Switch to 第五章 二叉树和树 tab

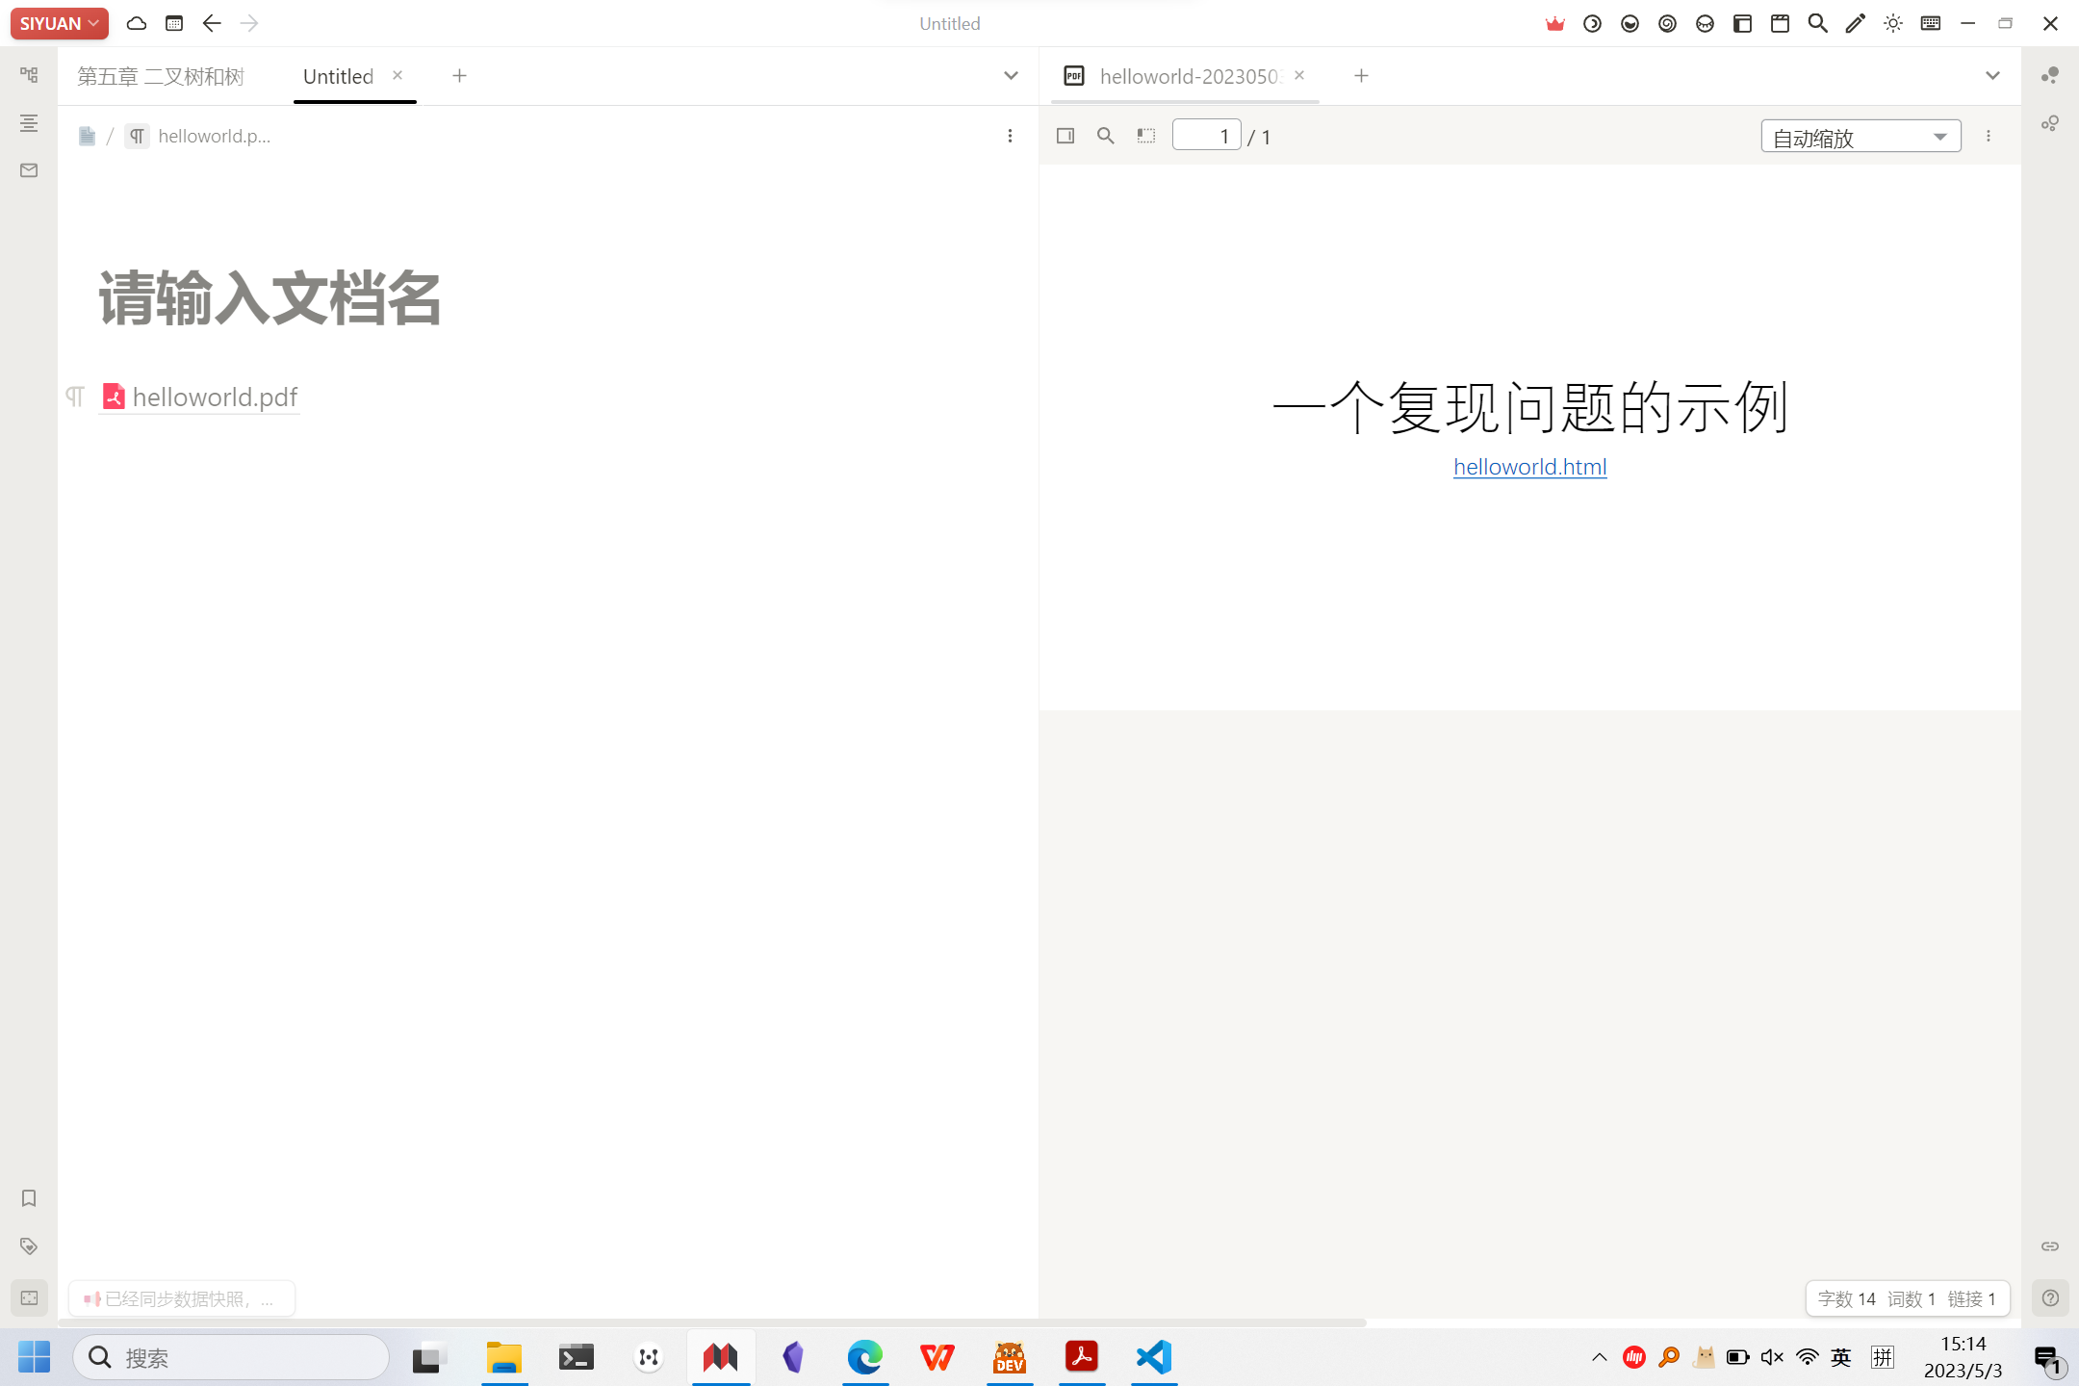pyautogui.click(x=161, y=76)
